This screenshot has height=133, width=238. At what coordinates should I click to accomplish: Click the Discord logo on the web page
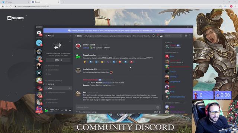(16, 18)
